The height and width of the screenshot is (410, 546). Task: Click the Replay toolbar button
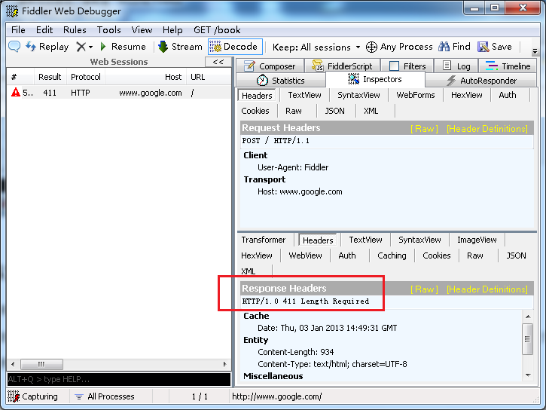47,47
